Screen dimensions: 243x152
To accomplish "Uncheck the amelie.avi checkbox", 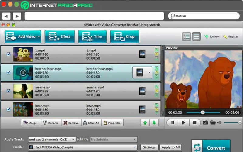I will (9, 91).
